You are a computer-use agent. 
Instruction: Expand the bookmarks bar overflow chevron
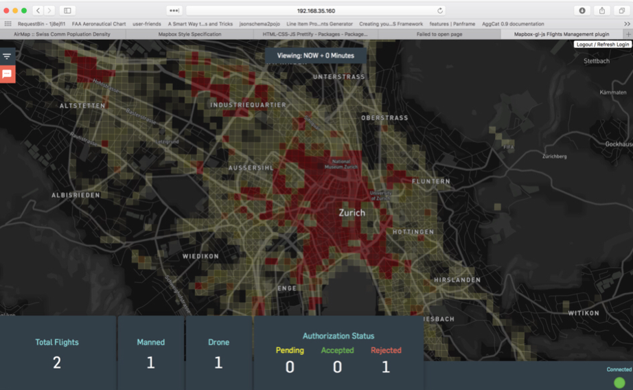coord(627,24)
